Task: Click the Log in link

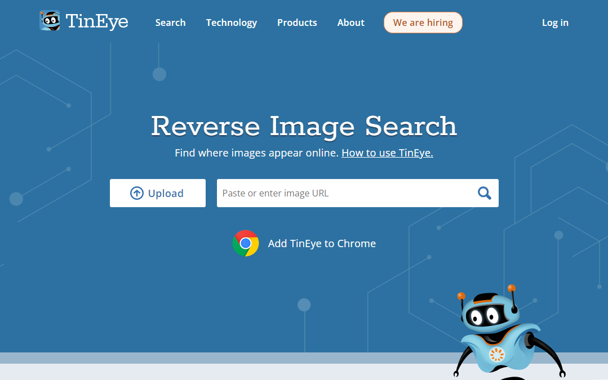Action: tap(555, 23)
